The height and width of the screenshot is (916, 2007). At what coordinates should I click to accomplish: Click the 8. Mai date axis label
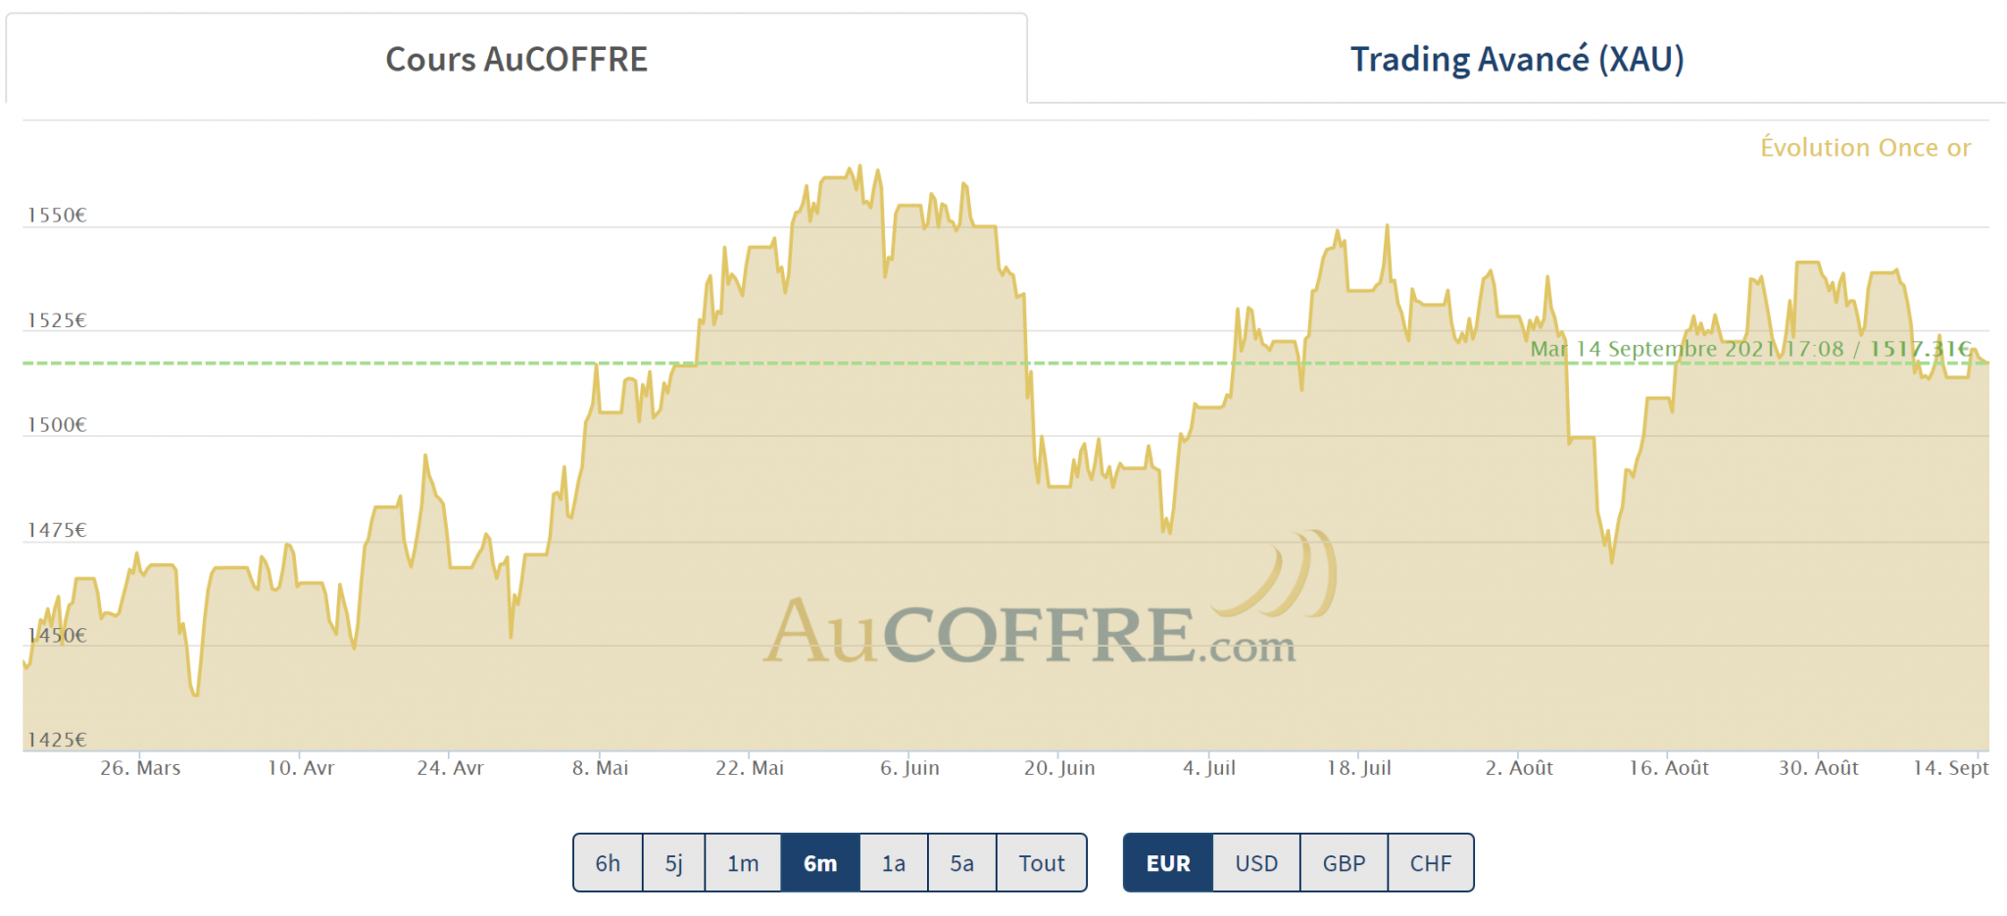pyautogui.click(x=600, y=768)
